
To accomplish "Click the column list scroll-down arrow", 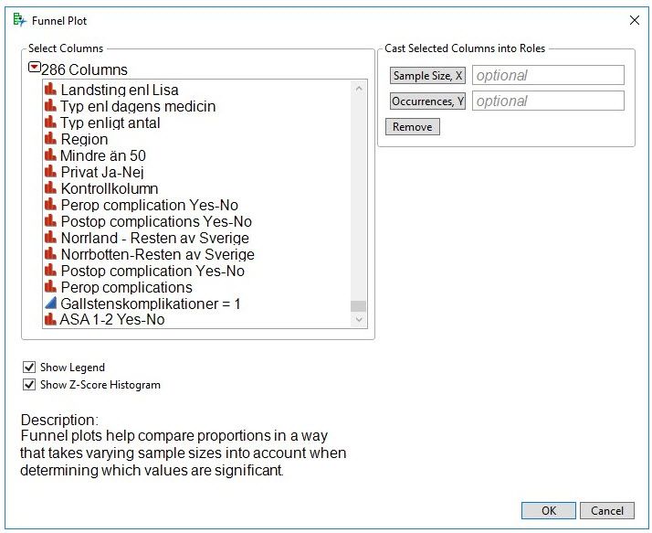I will coord(358,320).
